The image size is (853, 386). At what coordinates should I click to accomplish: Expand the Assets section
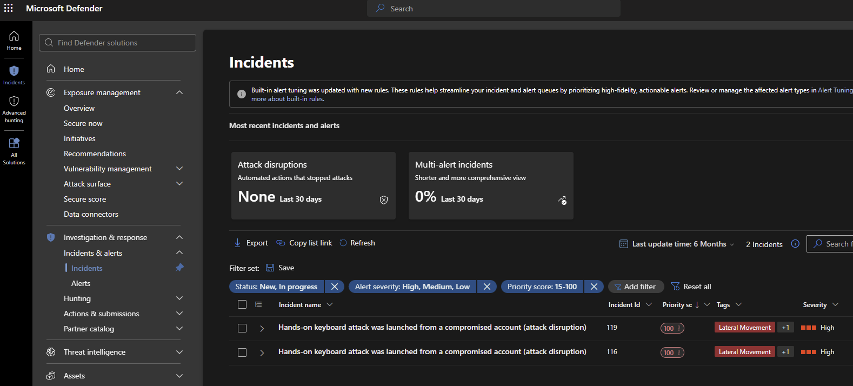point(179,376)
